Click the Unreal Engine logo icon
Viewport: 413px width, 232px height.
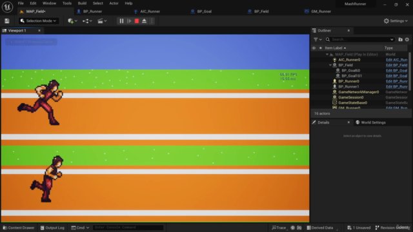pos(7,7)
